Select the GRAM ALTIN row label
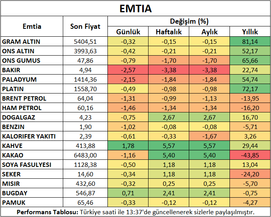 [x=21, y=41]
